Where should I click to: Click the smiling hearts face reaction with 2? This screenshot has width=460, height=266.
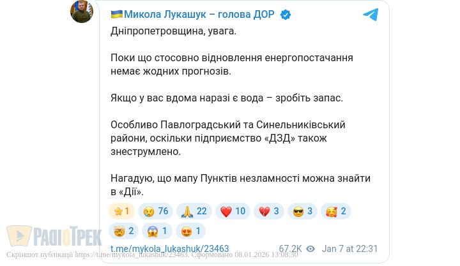pos(335,211)
